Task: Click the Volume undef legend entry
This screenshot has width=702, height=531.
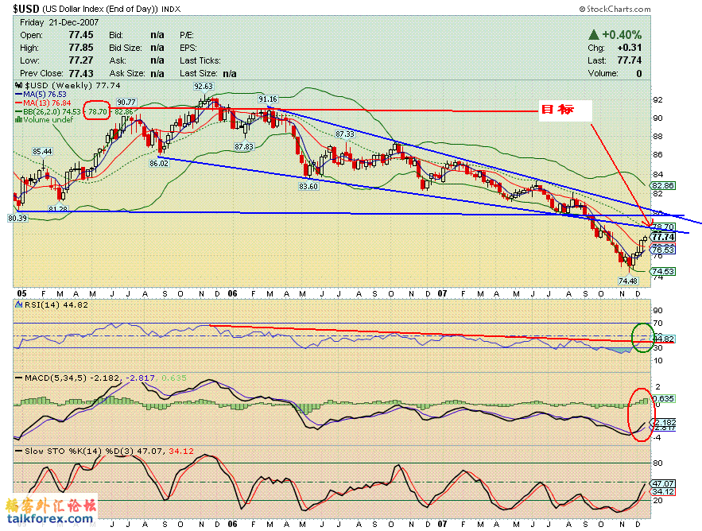Action: [44, 119]
